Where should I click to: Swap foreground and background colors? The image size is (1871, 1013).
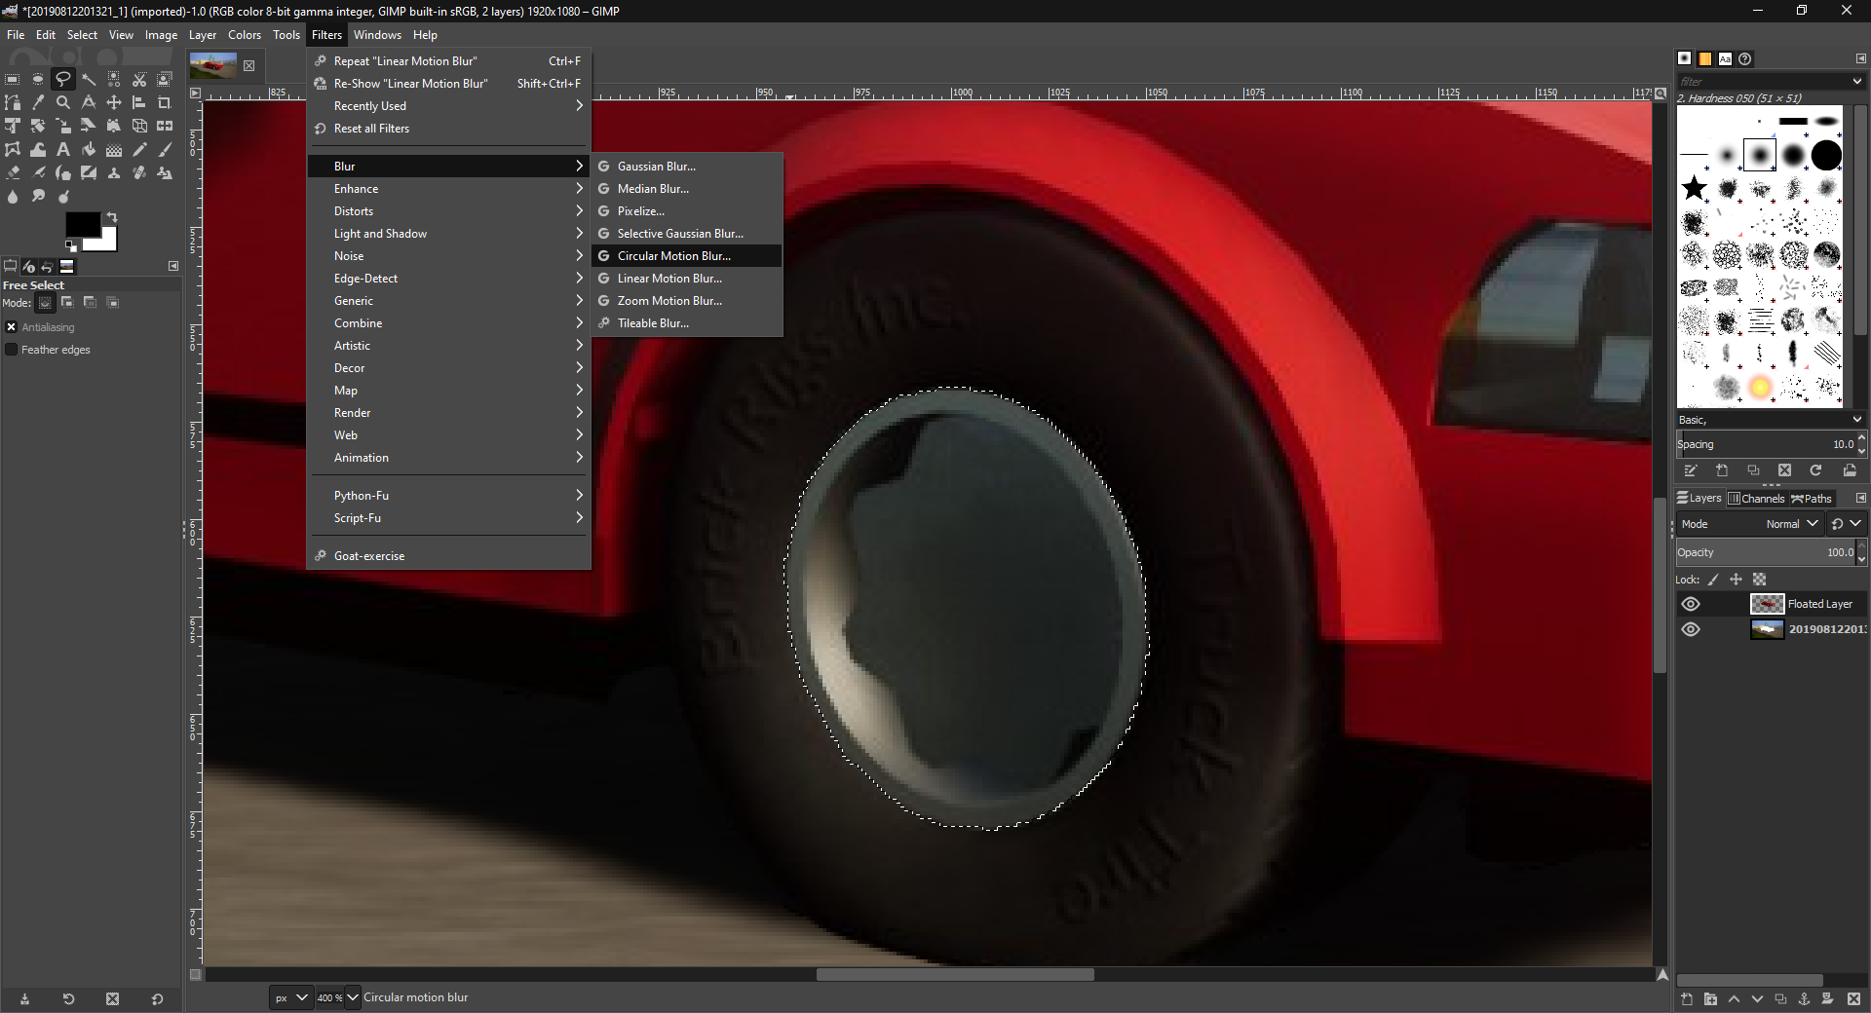(x=112, y=217)
